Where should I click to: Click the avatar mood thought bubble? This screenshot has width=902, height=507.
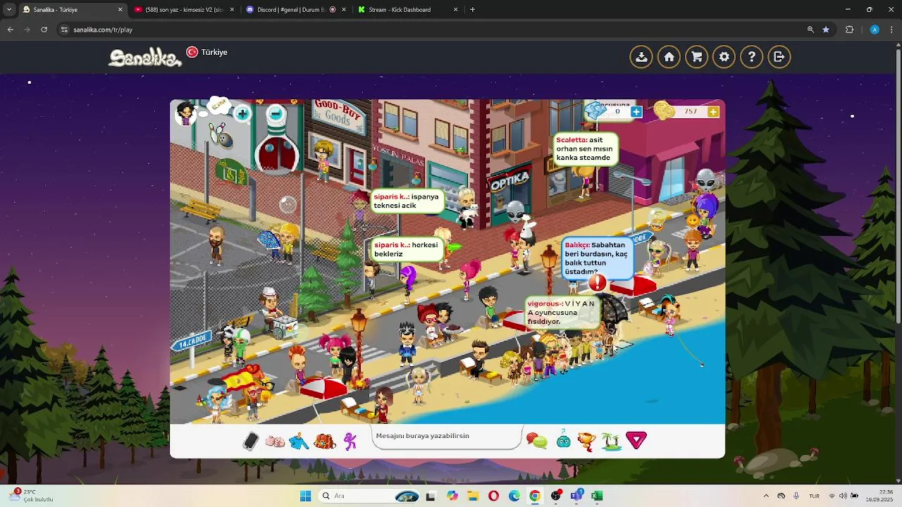(x=218, y=105)
